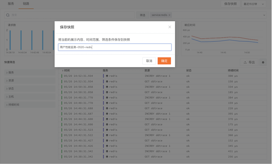
Task: Click the search magnifier icon
Action: point(8,15)
